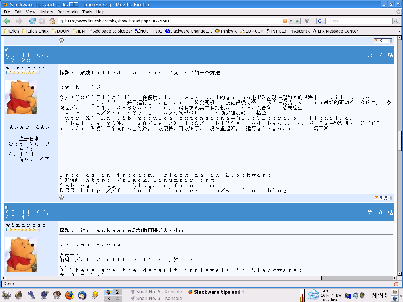
Task: Open the File menu
Action: tap(7, 12)
